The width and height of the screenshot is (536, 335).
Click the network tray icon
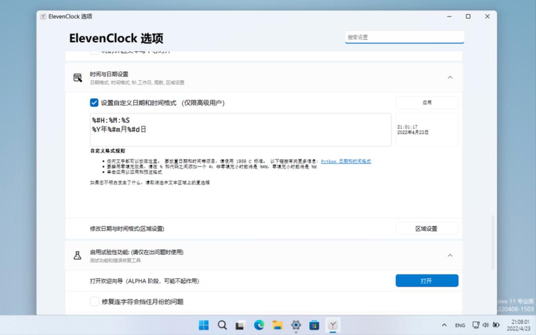475,325
